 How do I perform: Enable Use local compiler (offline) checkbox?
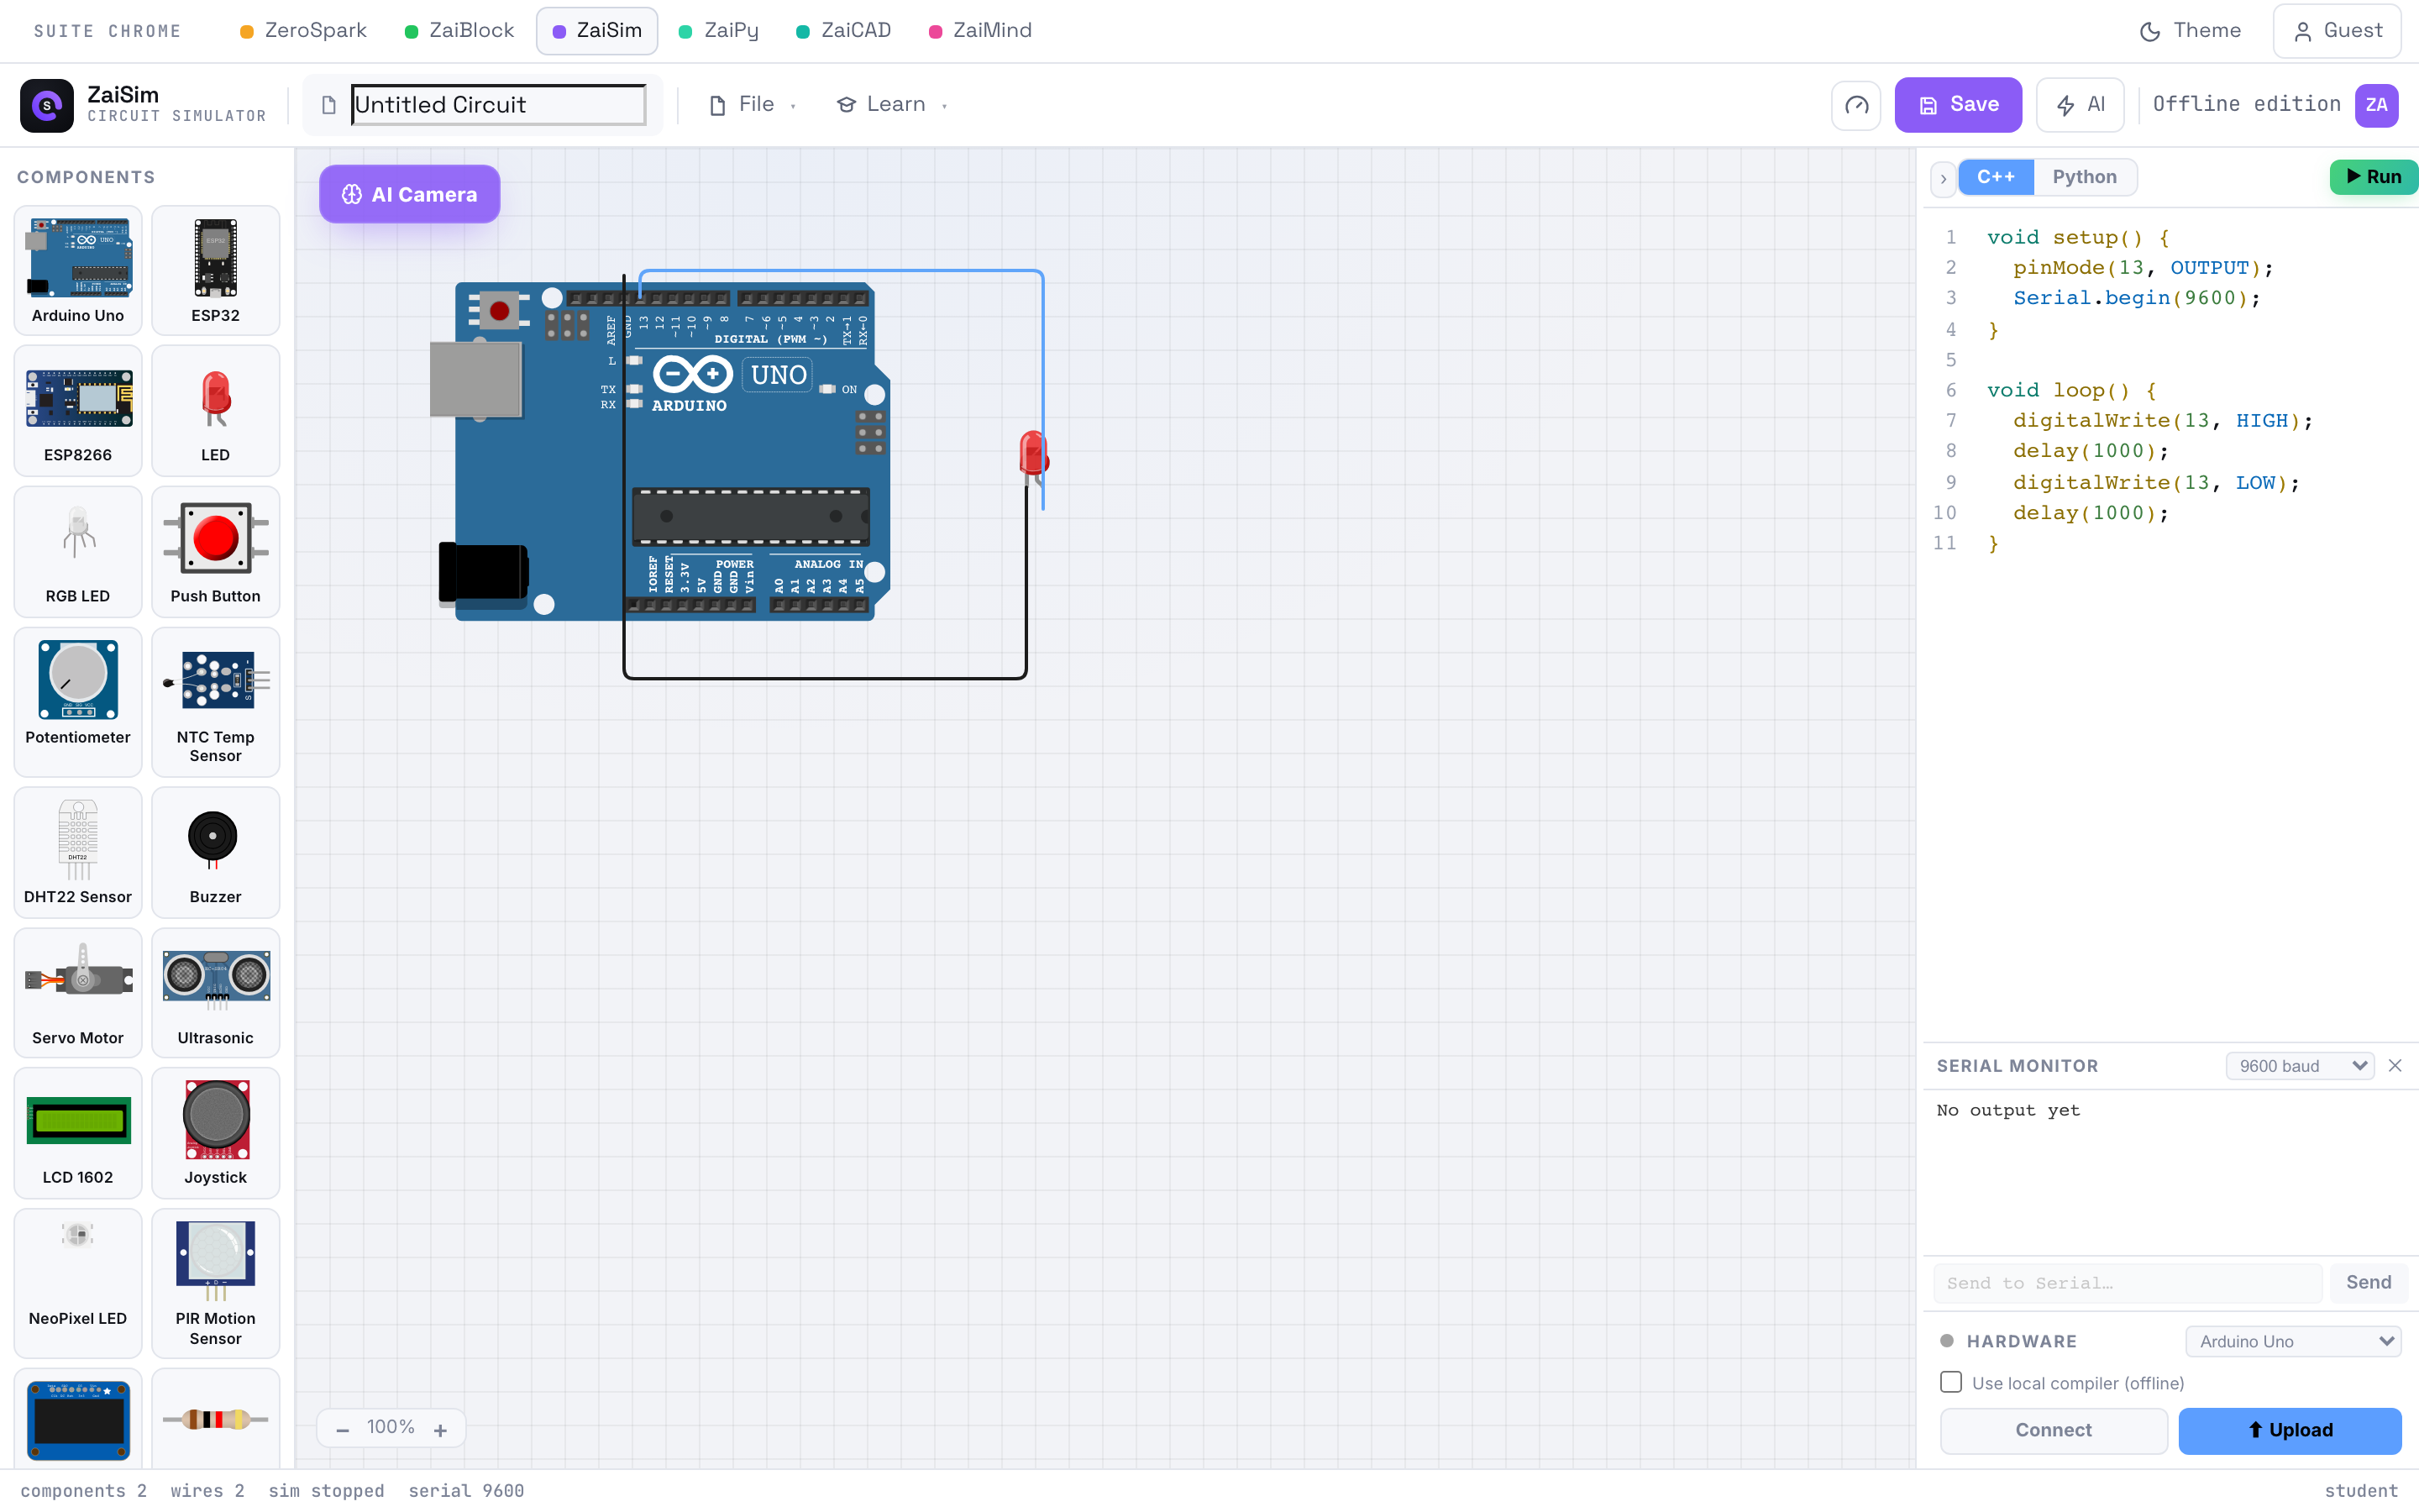pos(1950,1382)
